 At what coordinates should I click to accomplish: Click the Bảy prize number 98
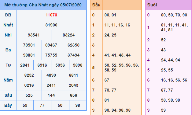(x=78, y=105)
